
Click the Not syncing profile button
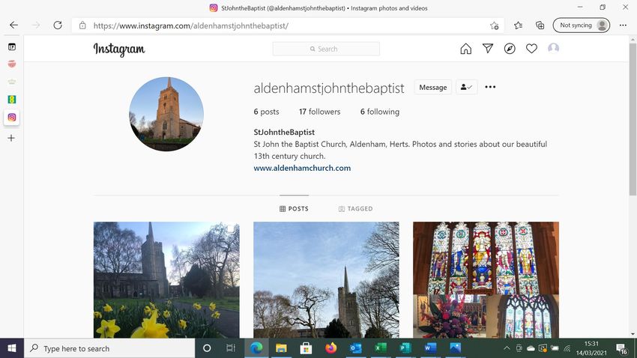tap(582, 25)
